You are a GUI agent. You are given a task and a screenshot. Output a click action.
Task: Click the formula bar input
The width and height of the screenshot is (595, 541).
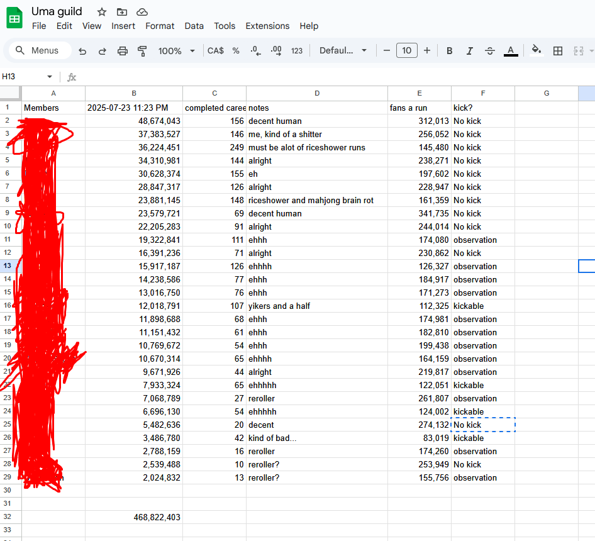(336, 77)
